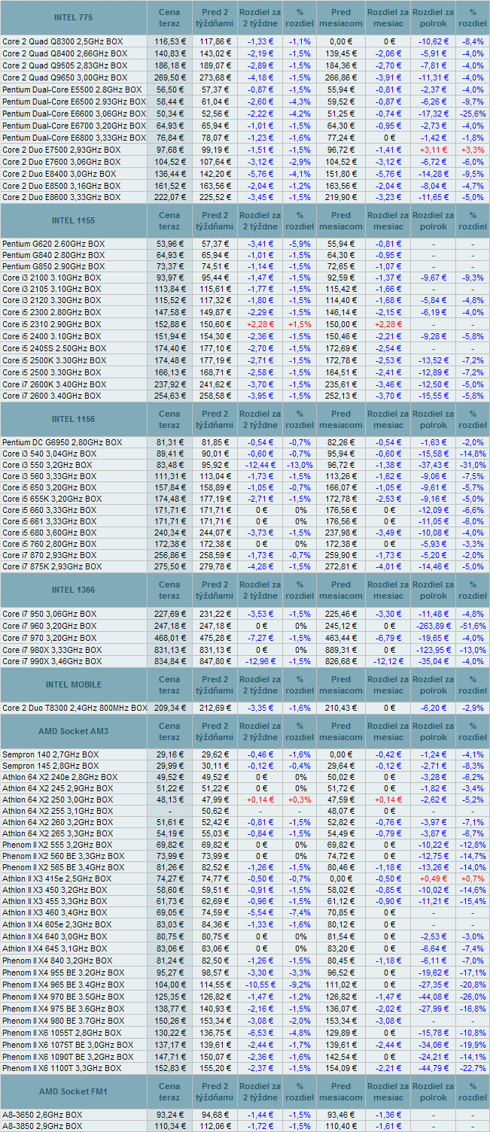Screen dimensions: 490x1132
Task: Click Athlon II X4 640 3,0GHz BOX
Action: pos(56,937)
